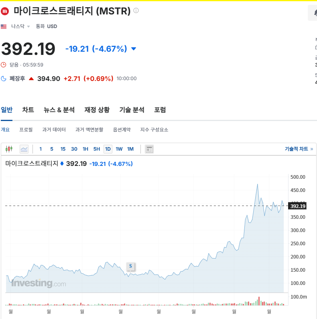Click the red up arrow after 폐장후

(x=31, y=79)
